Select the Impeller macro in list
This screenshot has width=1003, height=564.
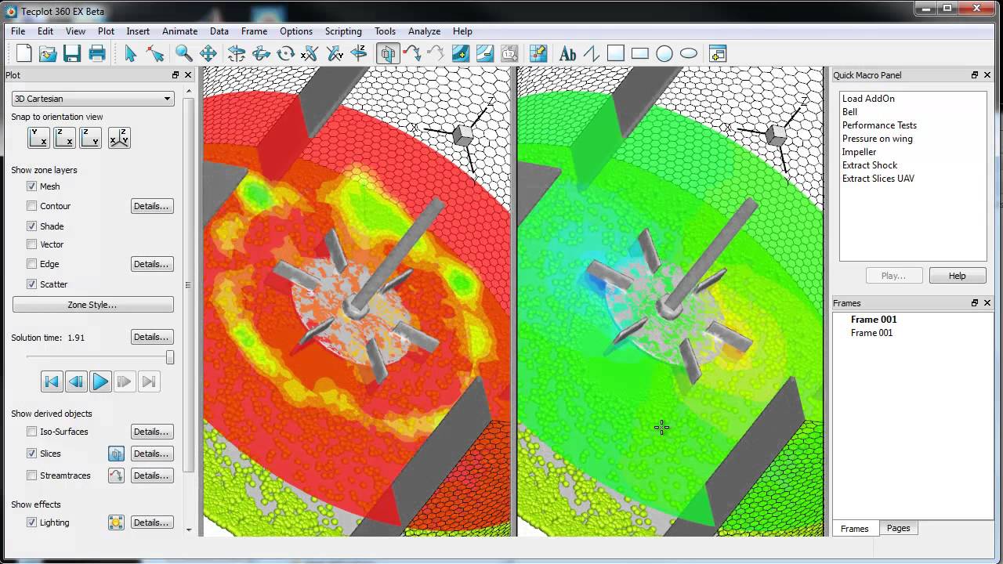[859, 152]
